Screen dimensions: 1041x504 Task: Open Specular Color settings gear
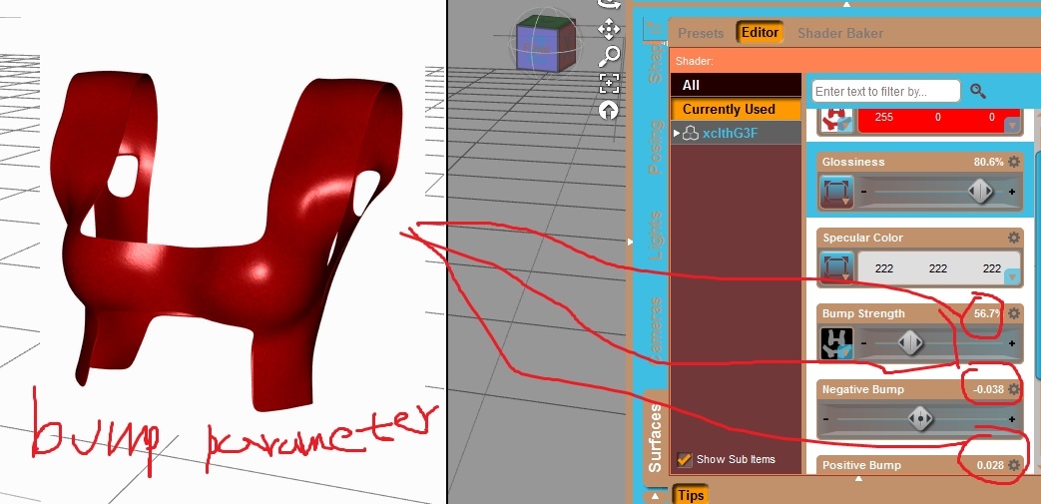(1013, 238)
